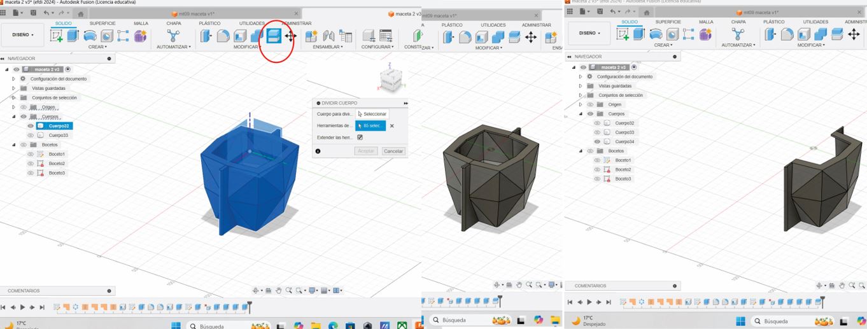This screenshot has height=329, width=867.
Task: Click Joint icon in left window
Action: point(328,36)
